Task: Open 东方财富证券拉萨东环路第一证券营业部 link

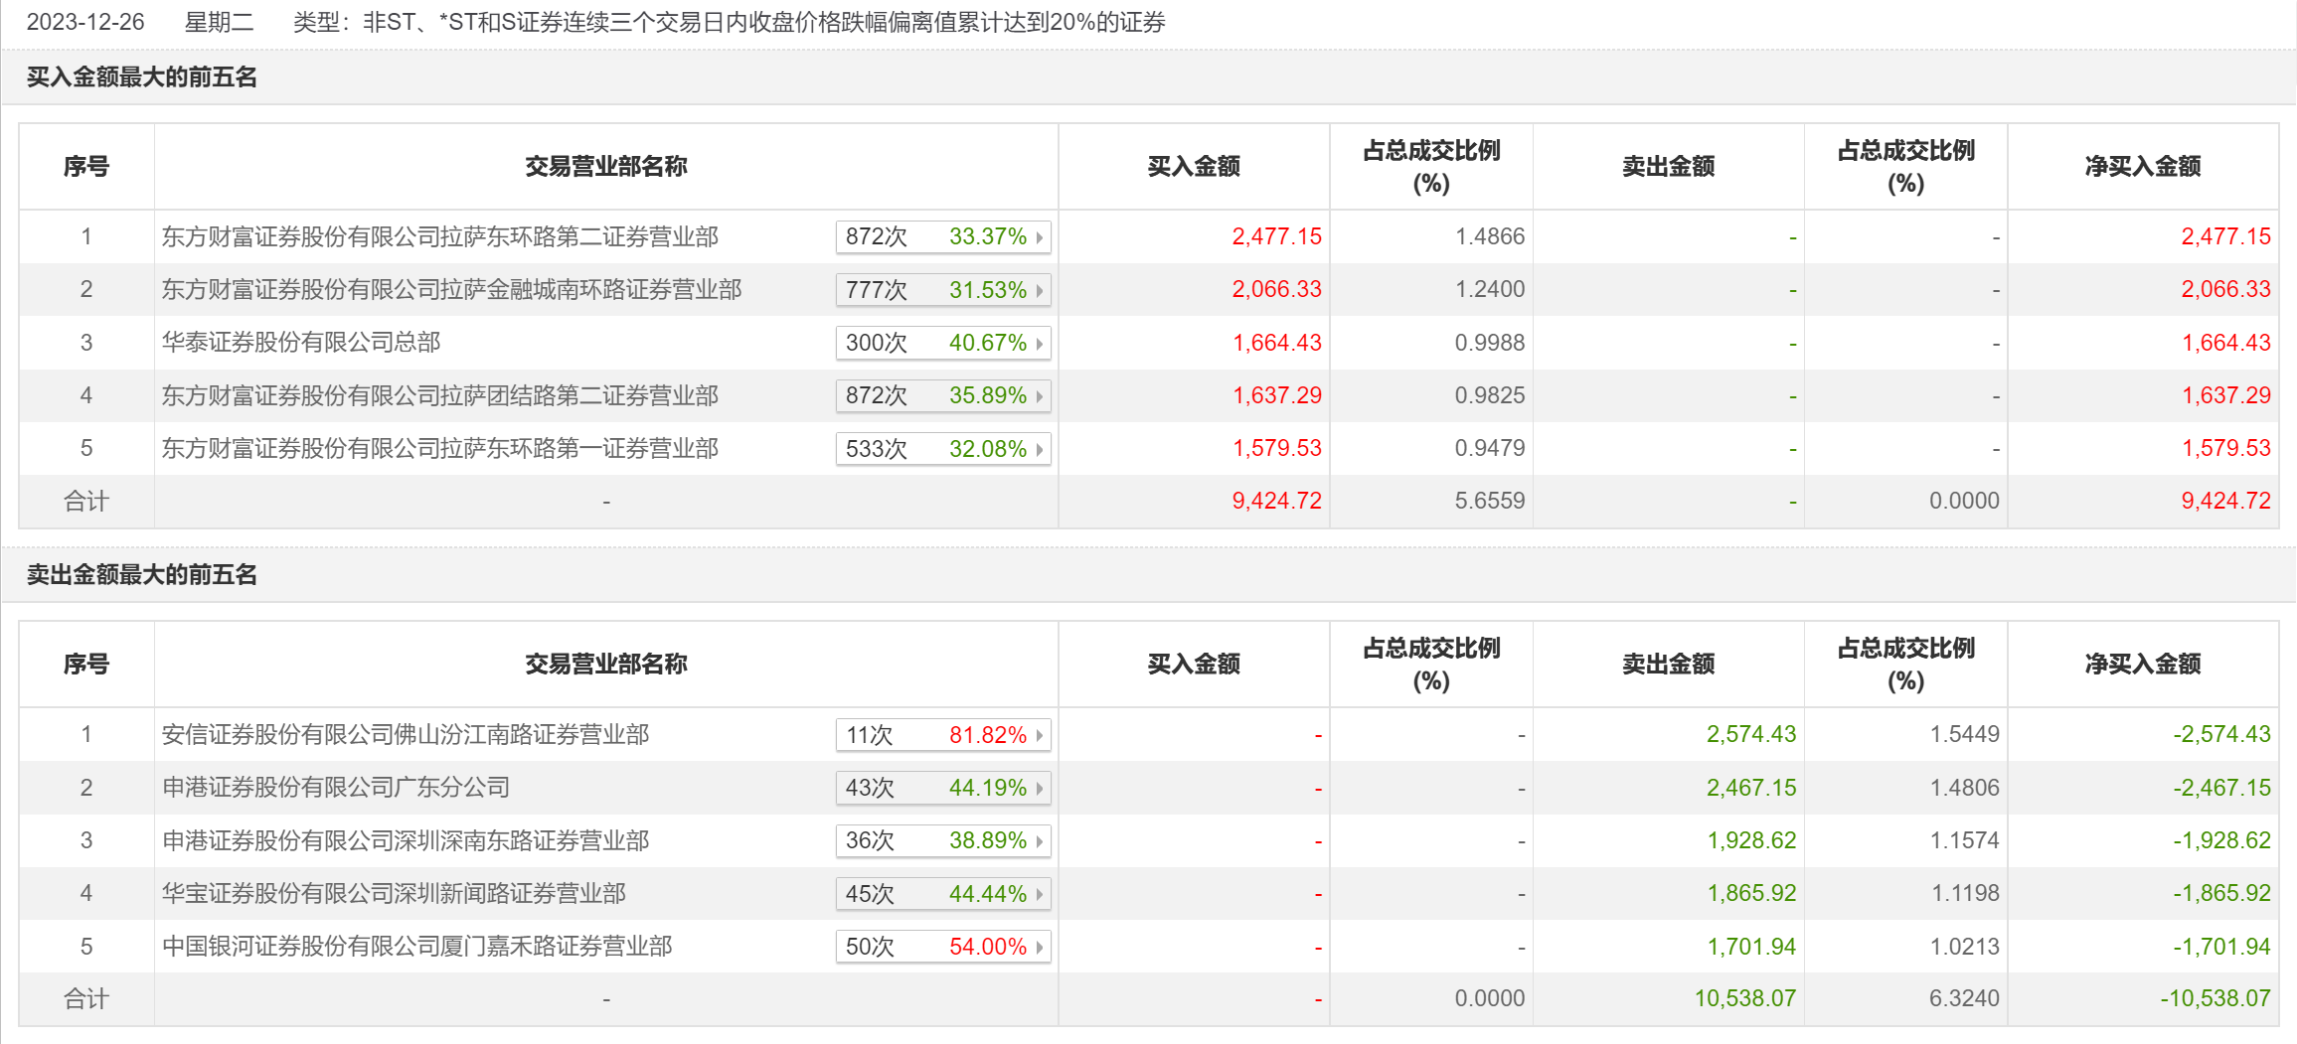Action: [x=440, y=448]
